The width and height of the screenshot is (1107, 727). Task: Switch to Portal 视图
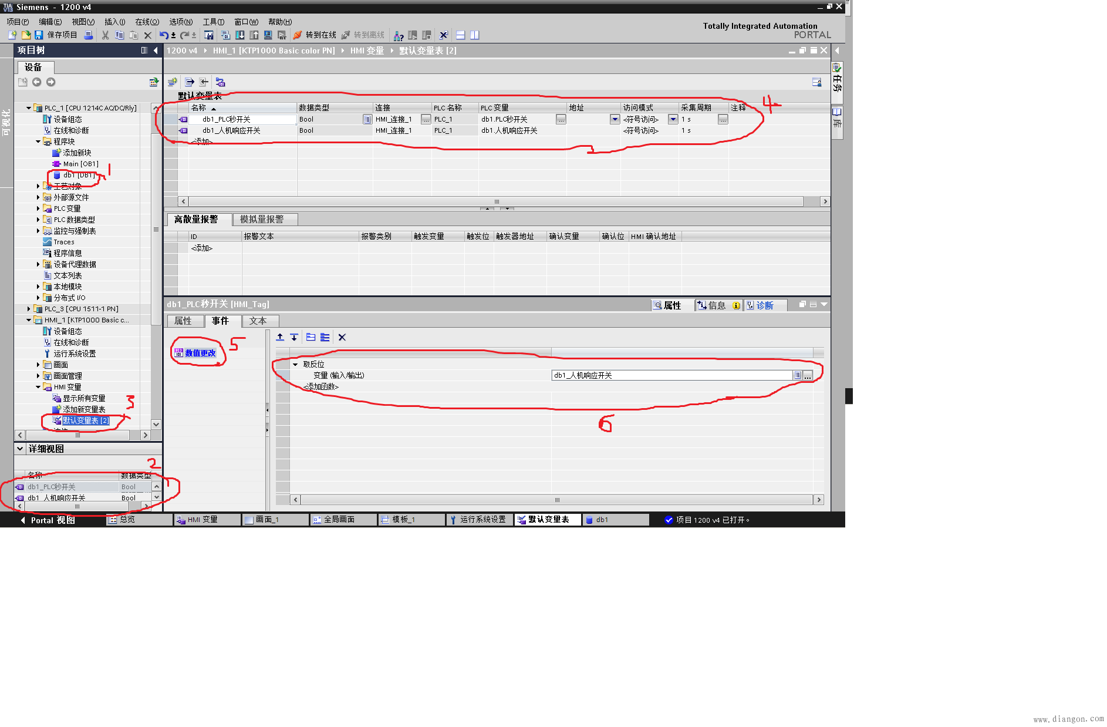(x=48, y=520)
